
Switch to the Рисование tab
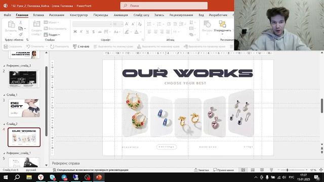coord(57,15)
